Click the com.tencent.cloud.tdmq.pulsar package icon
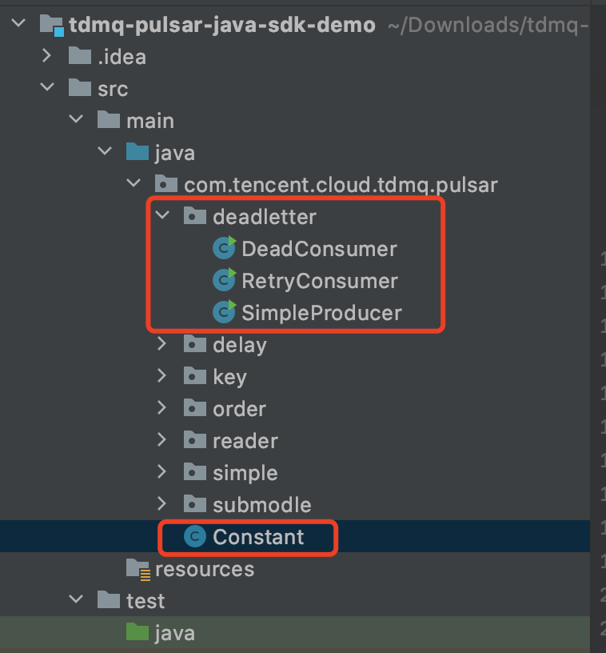The height and width of the screenshot is (653, 606). (x=166, y=184)
